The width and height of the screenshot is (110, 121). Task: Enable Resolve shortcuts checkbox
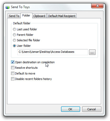(13, 68)
